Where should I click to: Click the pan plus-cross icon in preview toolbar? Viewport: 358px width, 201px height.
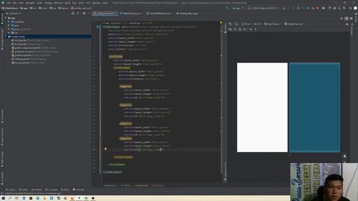click(x=251, y=29)
